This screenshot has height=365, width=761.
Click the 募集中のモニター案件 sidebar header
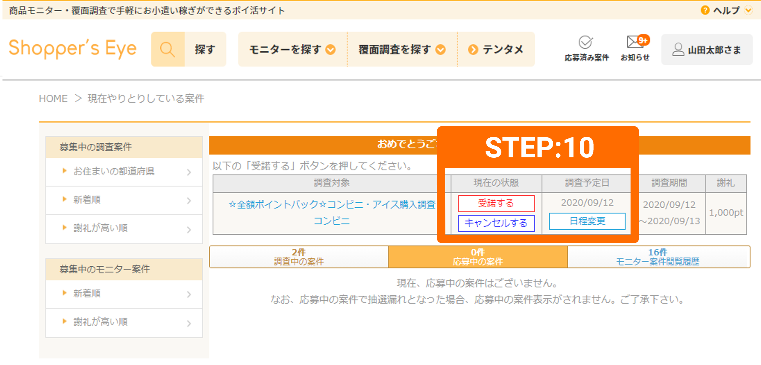124,269
